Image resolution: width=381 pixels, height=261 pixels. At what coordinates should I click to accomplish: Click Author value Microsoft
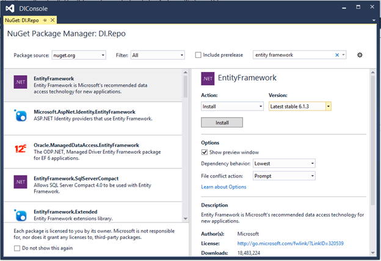pyautogui.click(x=248, y=234)
